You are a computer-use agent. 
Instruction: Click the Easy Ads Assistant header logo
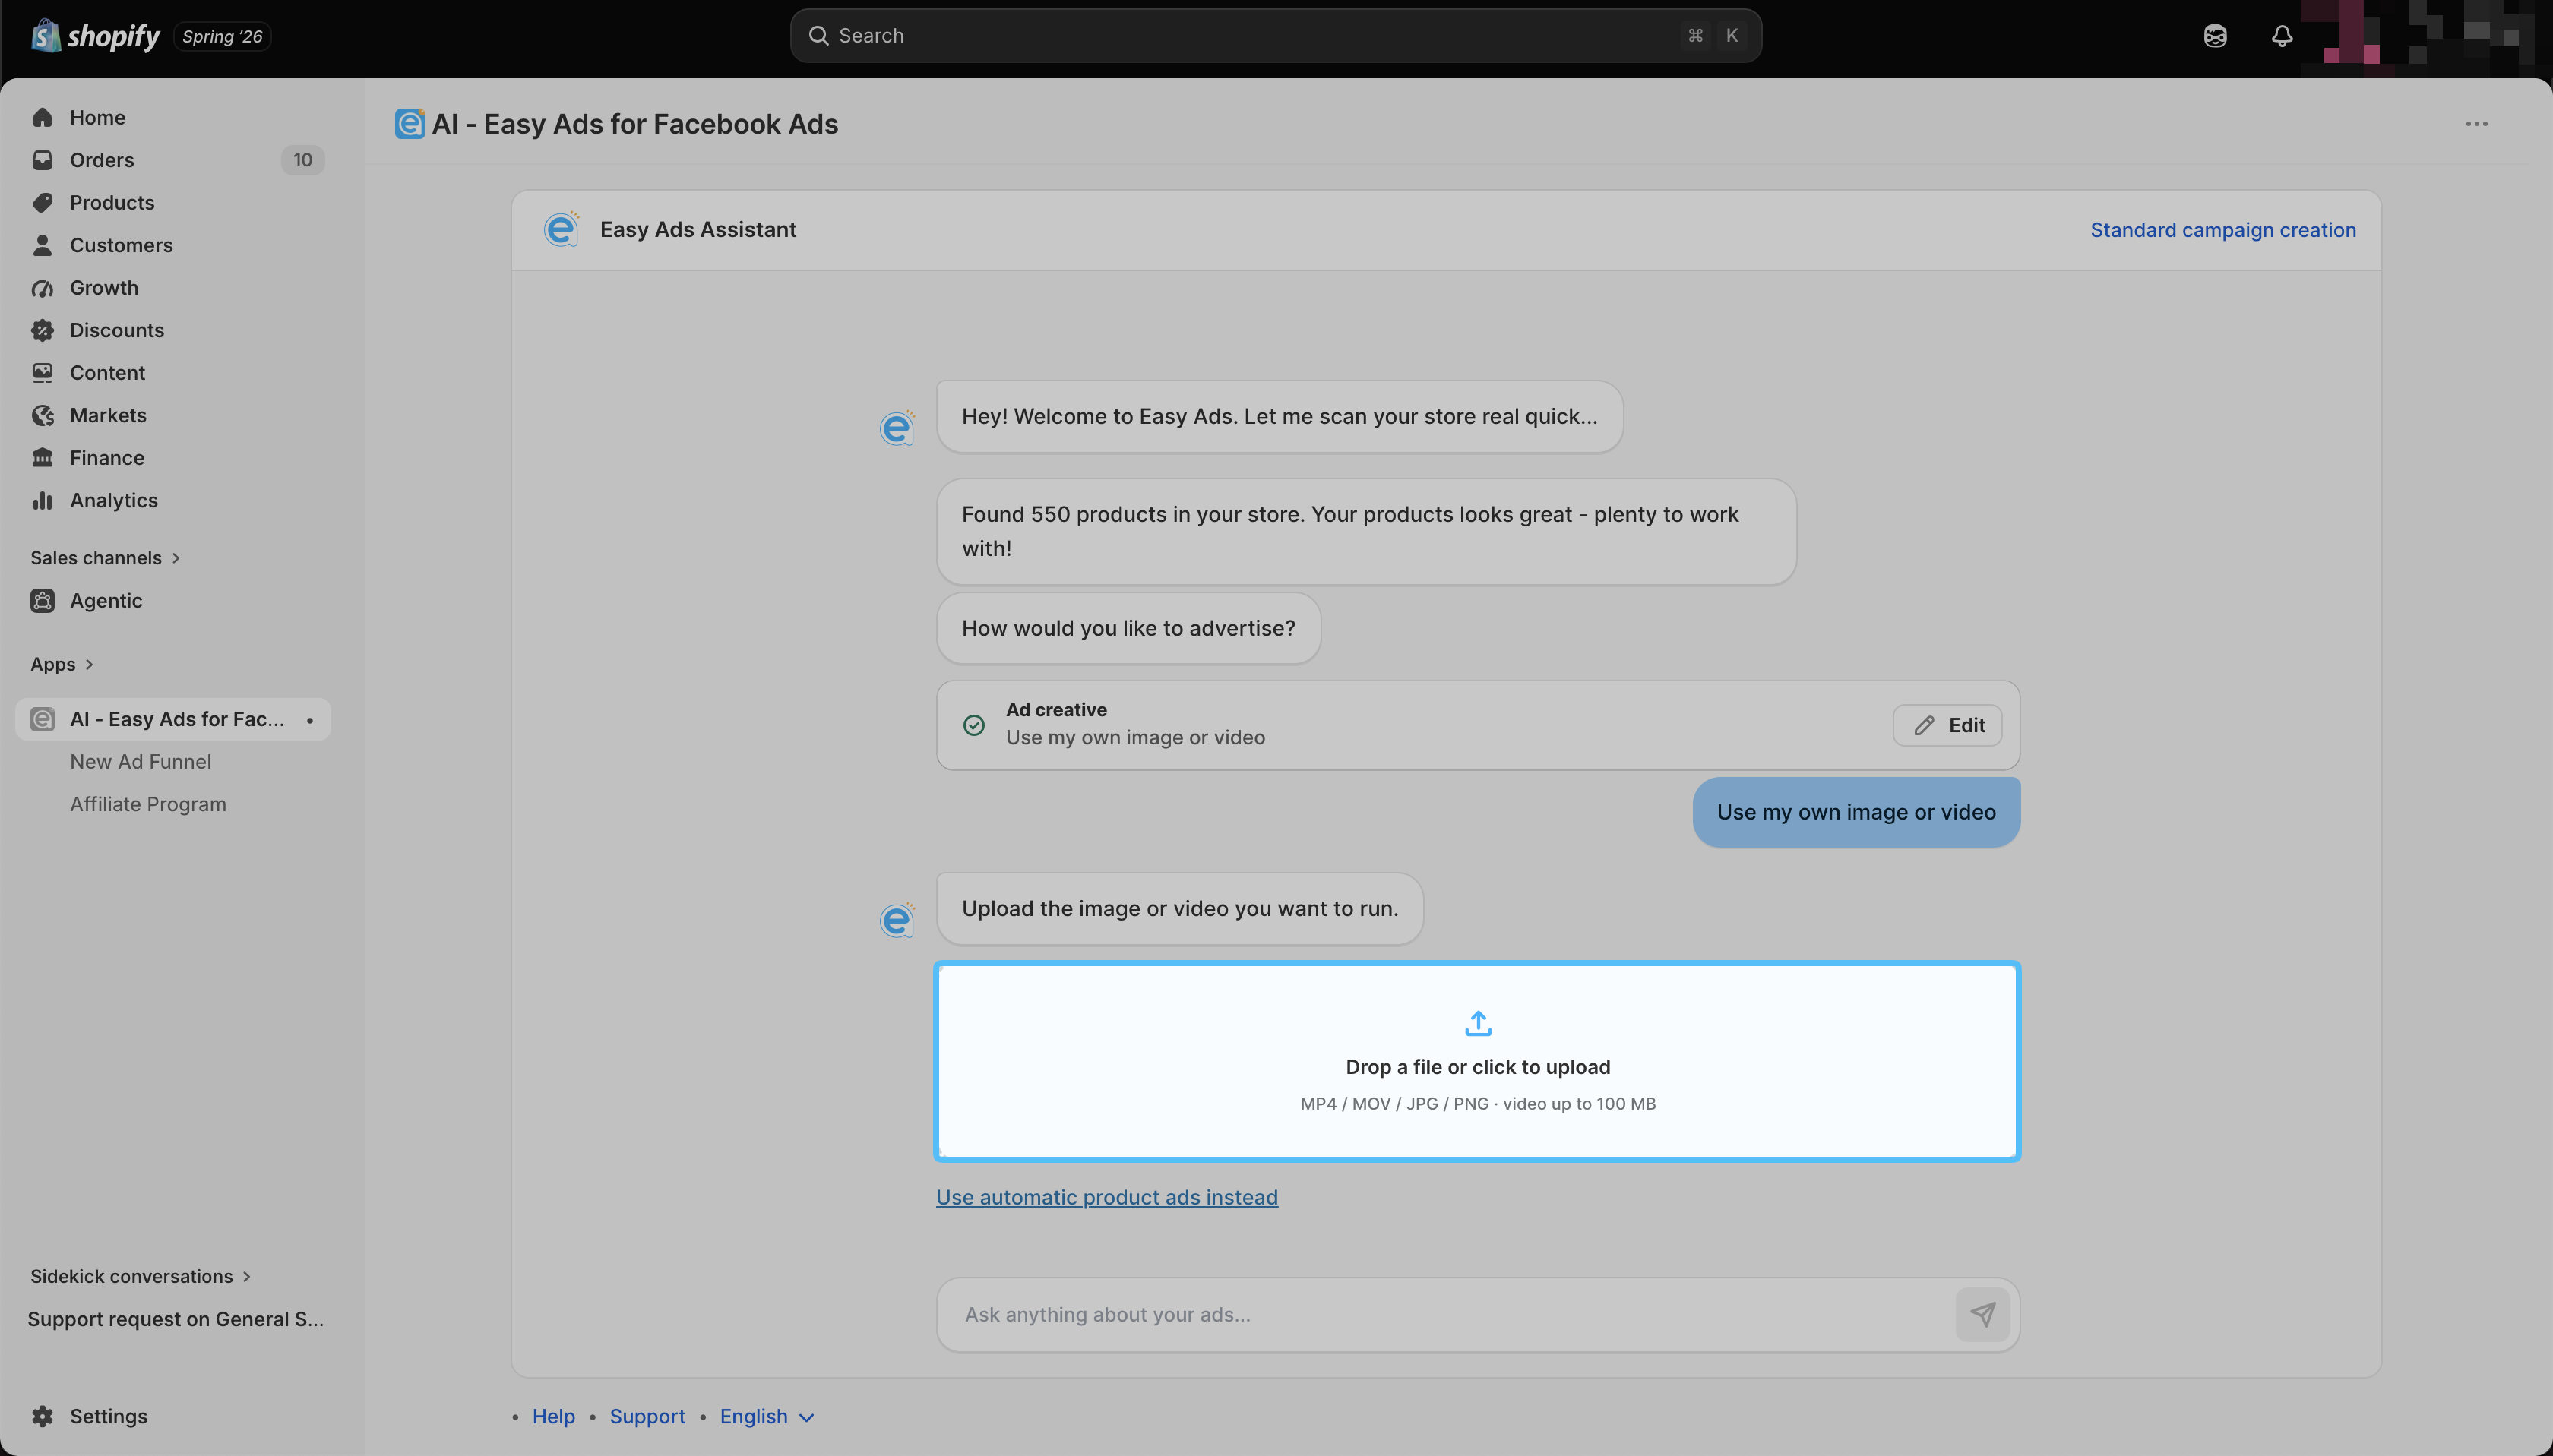(562, 229)
